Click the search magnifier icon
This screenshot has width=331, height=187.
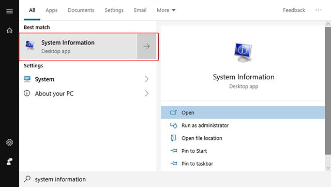point(27,179)
